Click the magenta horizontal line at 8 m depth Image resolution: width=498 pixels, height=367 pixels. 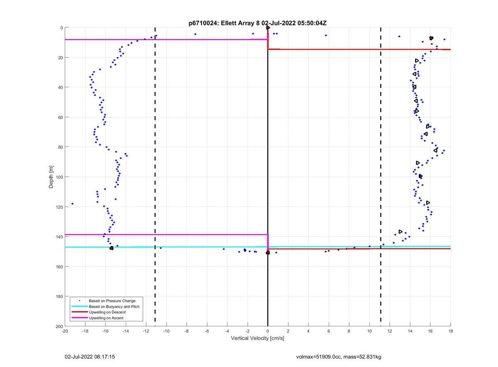coord(166,39)
